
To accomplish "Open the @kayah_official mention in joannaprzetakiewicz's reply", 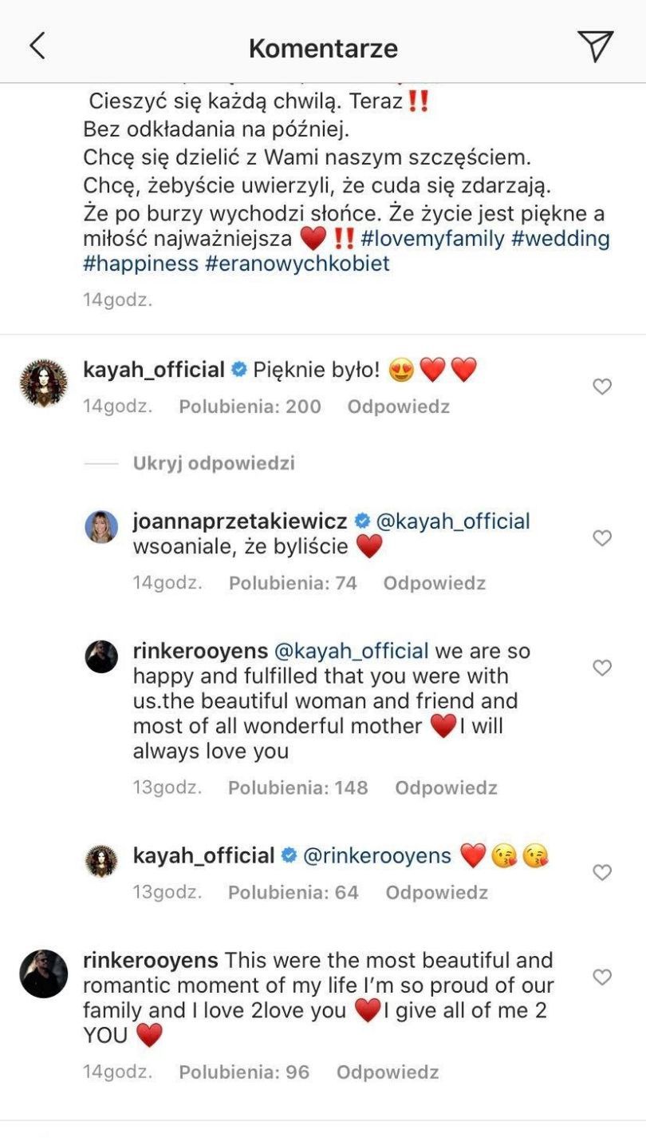I will click(452, 522).
